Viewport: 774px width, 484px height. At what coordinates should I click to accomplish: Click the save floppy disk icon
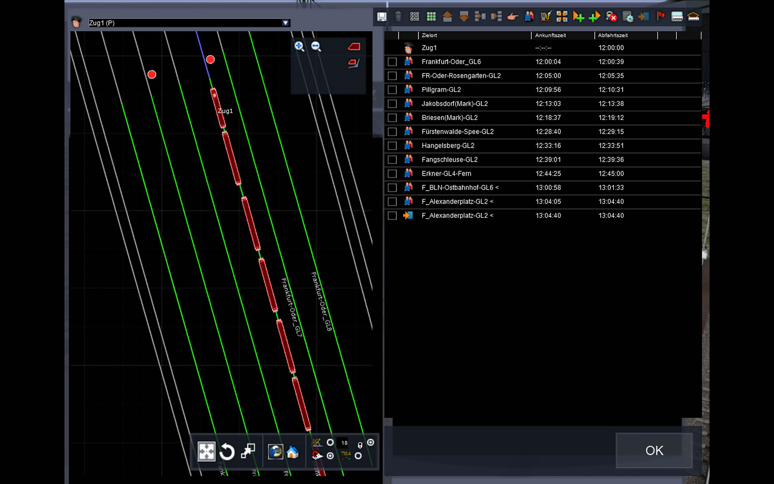(x=382, y=17)
